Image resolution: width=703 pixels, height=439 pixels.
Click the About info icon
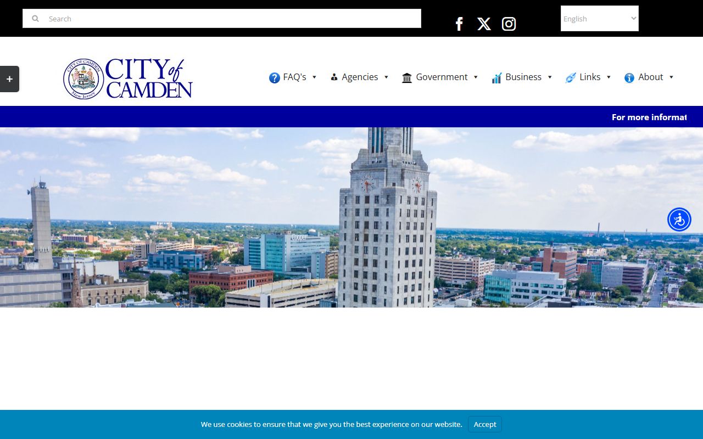click(629, 78)
